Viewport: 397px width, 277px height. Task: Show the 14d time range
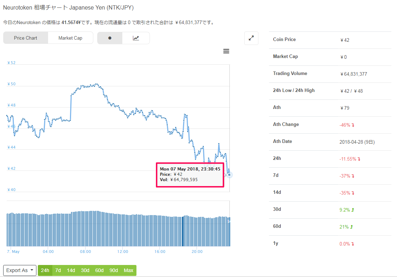[x=71, y=270]
